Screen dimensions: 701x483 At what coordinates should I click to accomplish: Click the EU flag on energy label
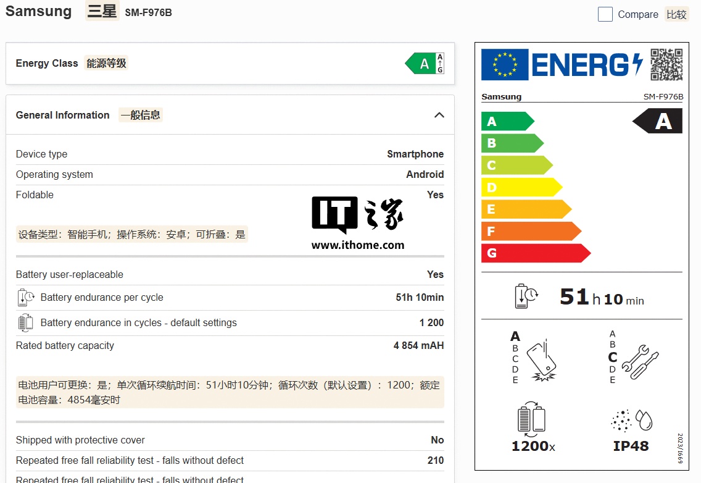(505, 64)
